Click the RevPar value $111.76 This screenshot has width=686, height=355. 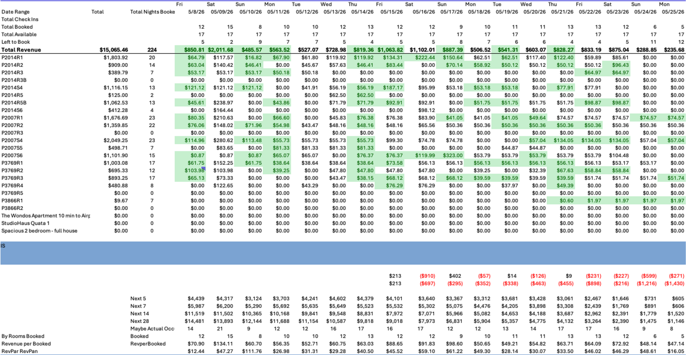tap(252, 351)
